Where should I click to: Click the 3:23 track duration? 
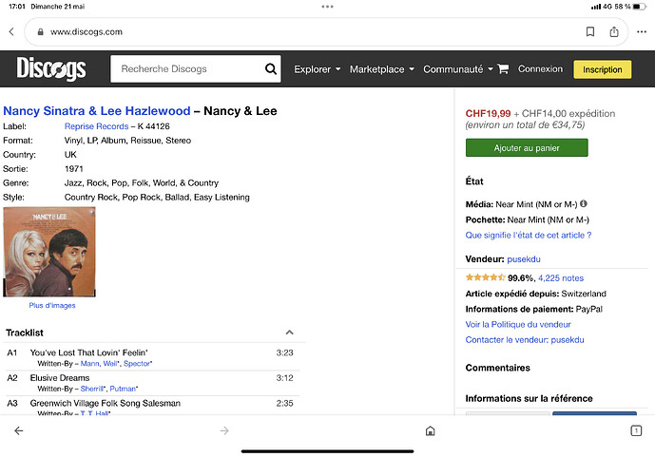click(284, 352)
